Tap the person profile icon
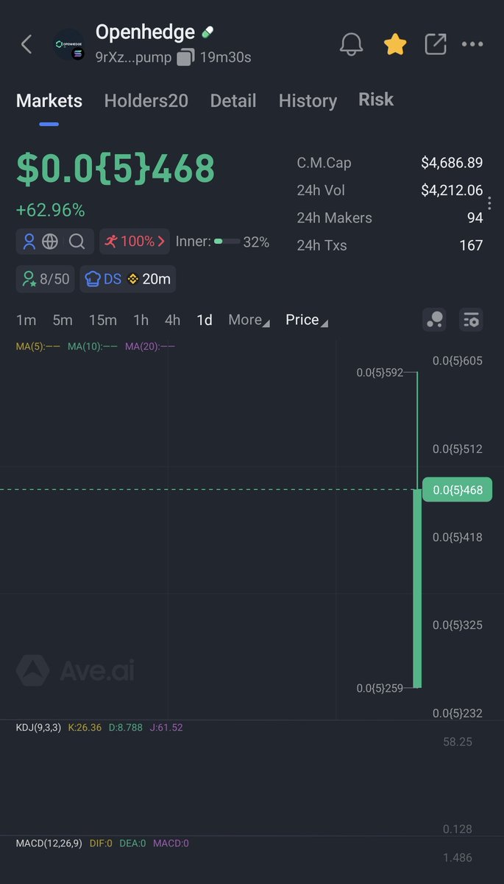This screenshot has height=884, width=504. point(30,241)
